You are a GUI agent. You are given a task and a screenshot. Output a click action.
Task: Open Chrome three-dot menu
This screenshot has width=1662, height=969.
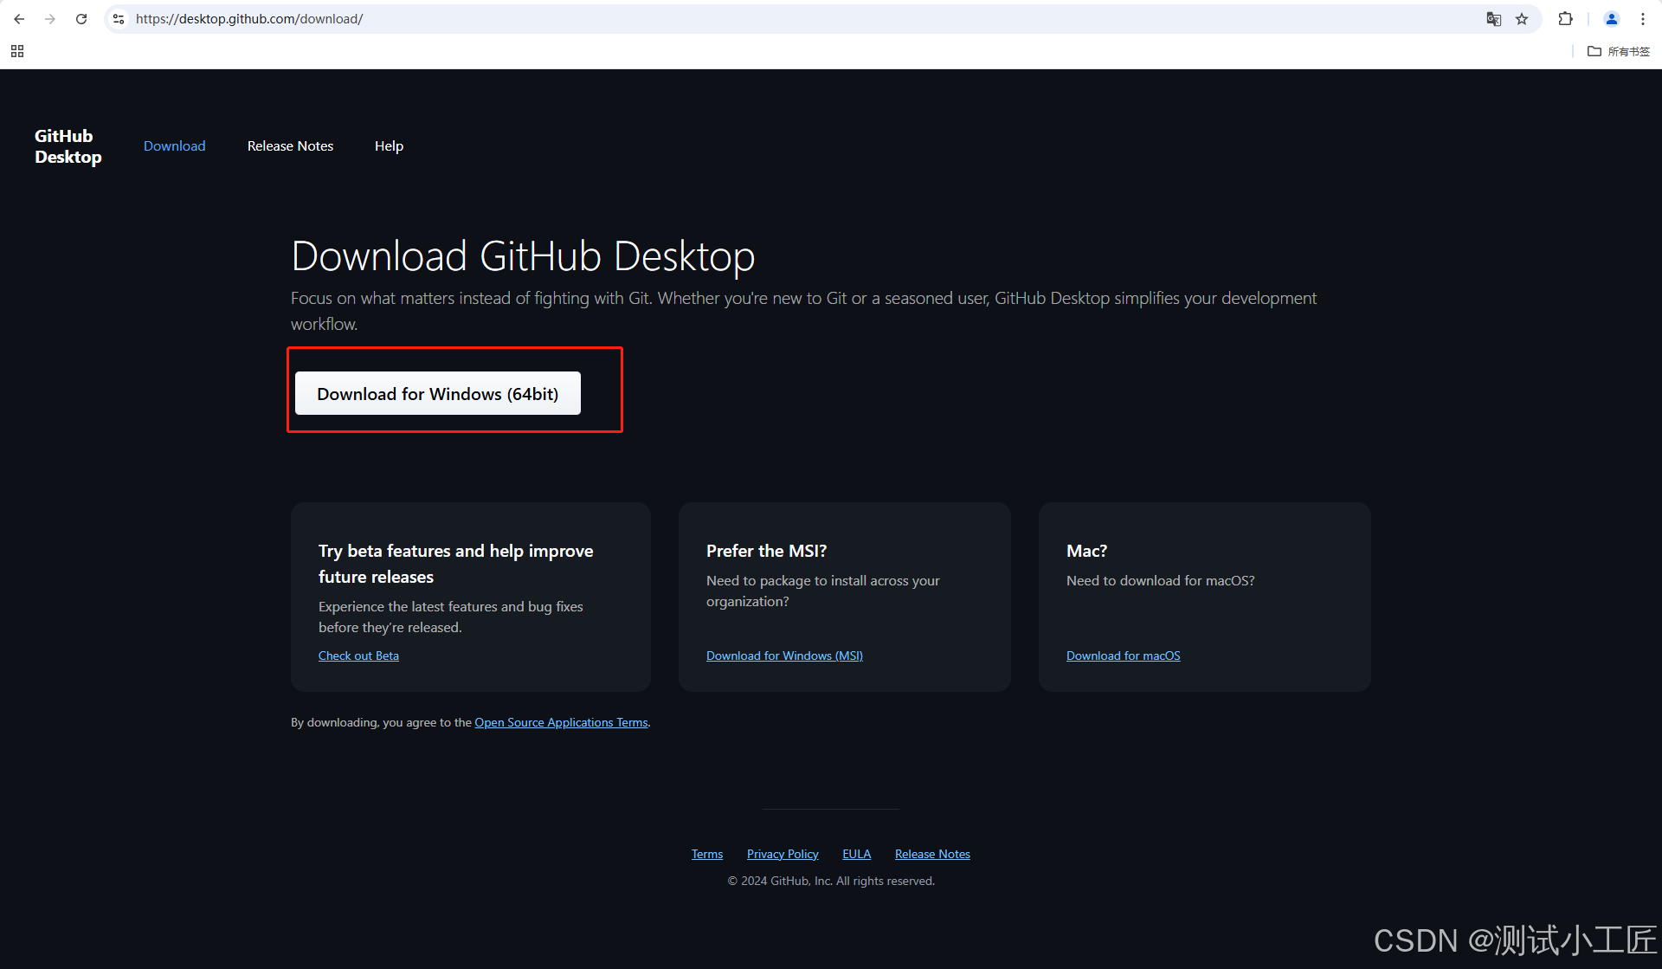1643,19
